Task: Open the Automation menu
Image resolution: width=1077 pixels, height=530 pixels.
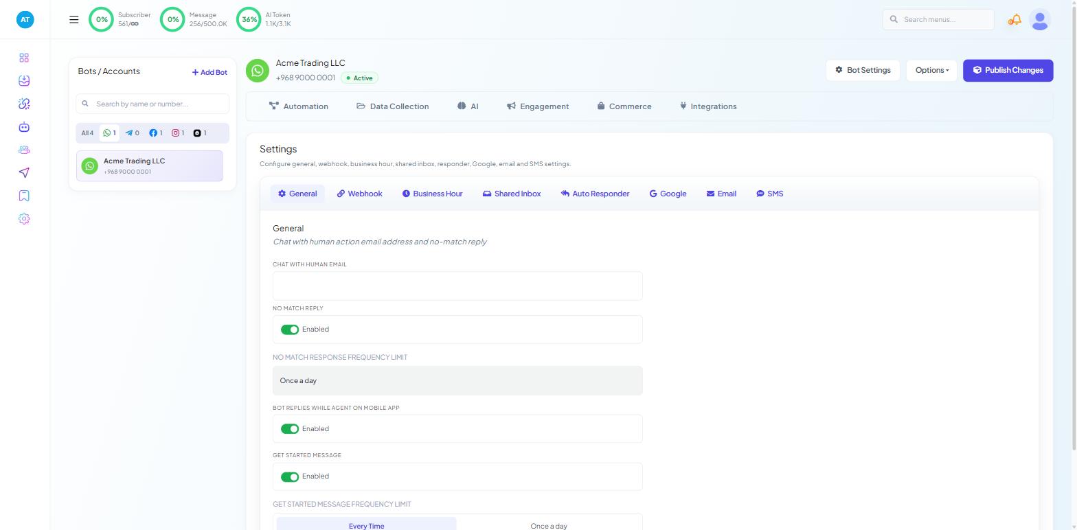Action: [x=299, y=106]
